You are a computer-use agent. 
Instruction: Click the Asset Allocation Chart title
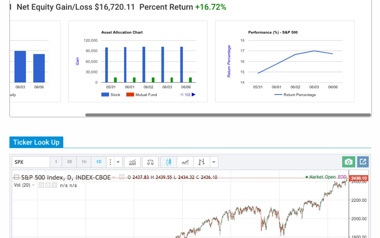122,32
